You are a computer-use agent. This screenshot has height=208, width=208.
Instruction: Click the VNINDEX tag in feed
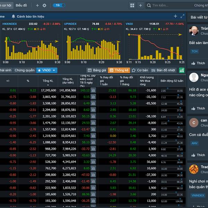198,196
